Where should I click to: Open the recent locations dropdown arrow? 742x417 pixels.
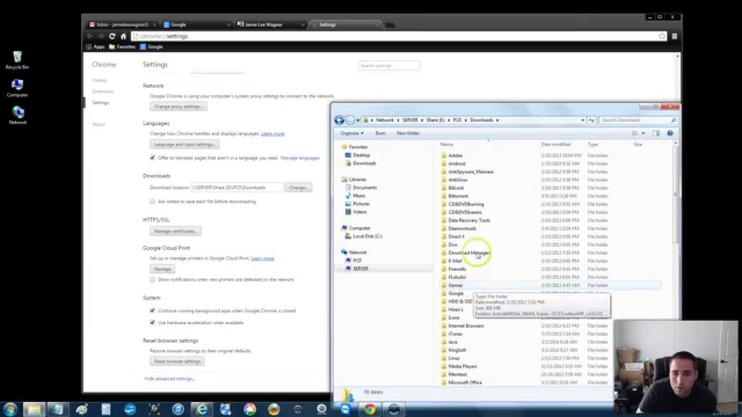click(x=358, y=120)
